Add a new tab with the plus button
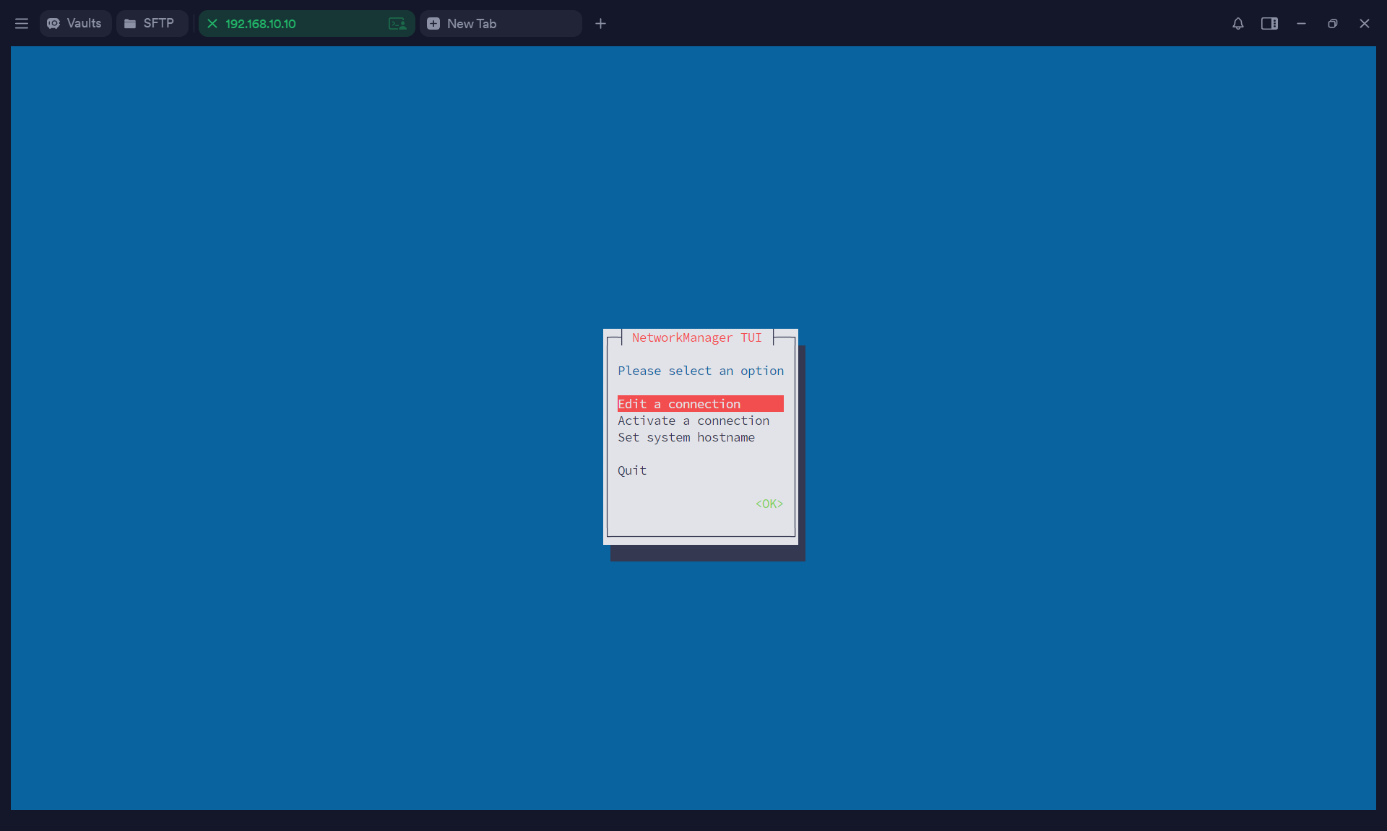This screenshot has width=1387, height=831. (600, 24)
